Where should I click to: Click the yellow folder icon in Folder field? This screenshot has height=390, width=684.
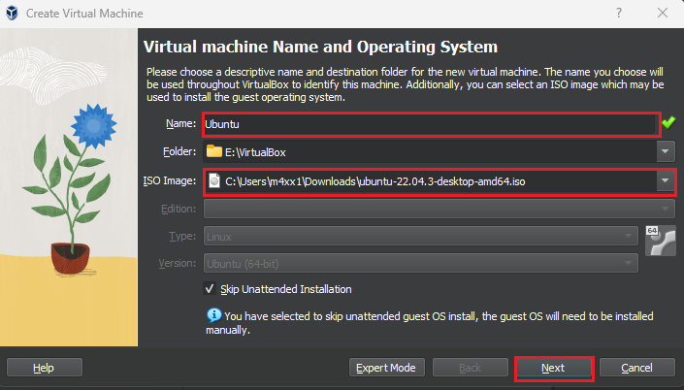[214, 151]
